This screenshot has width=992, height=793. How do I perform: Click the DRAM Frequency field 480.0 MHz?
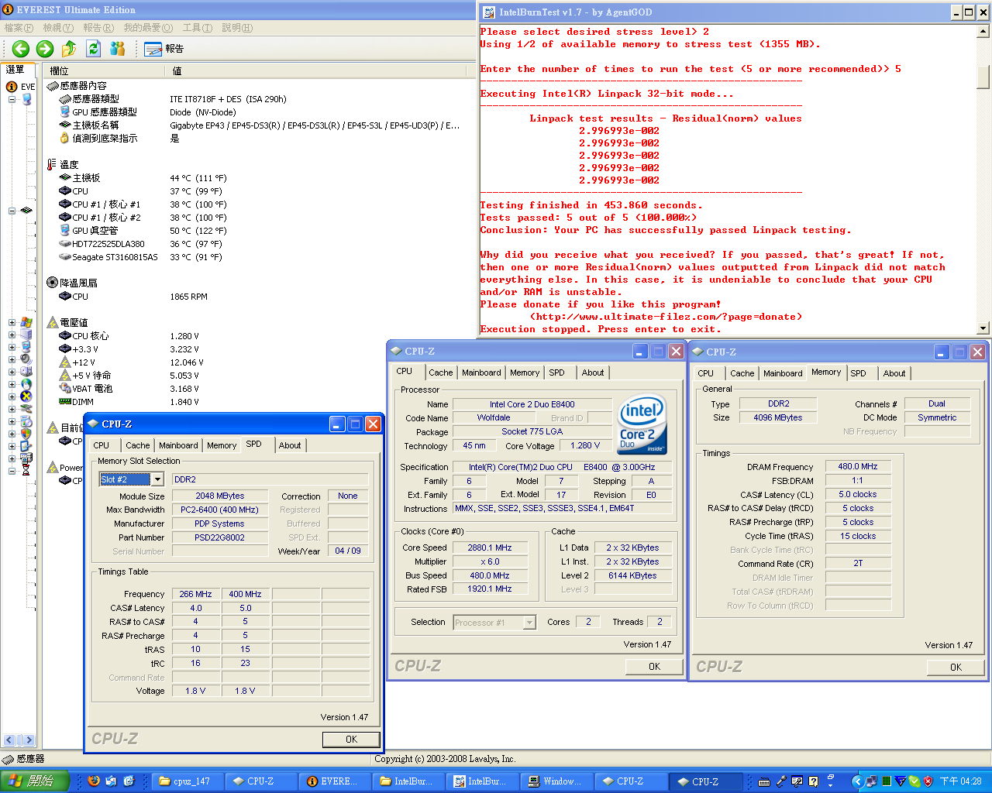coord(858,466)
